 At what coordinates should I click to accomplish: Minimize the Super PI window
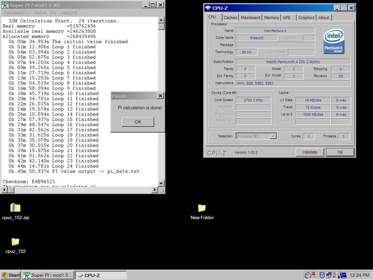click(146, 5)
